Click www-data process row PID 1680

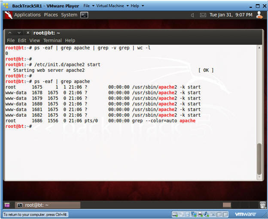[x=103, y=104]
